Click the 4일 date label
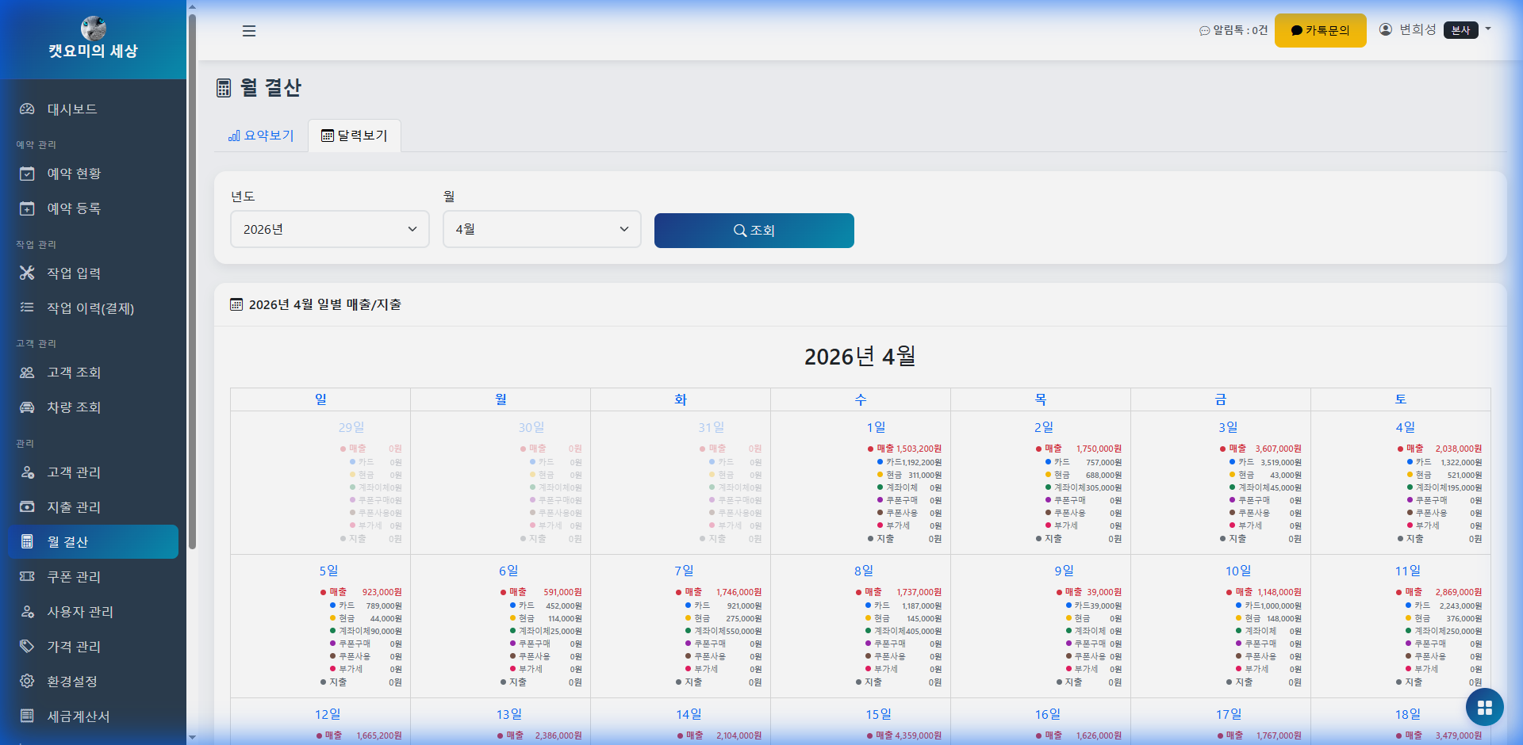The width and height of the screenshot is (1523, 745). (1406, 427)
